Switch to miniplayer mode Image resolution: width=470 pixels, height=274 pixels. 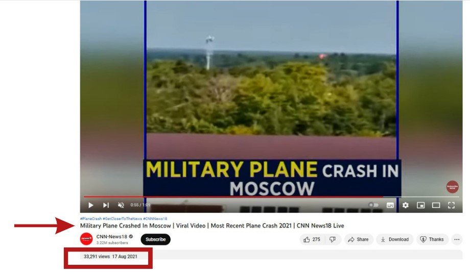[x=421, y=205]
